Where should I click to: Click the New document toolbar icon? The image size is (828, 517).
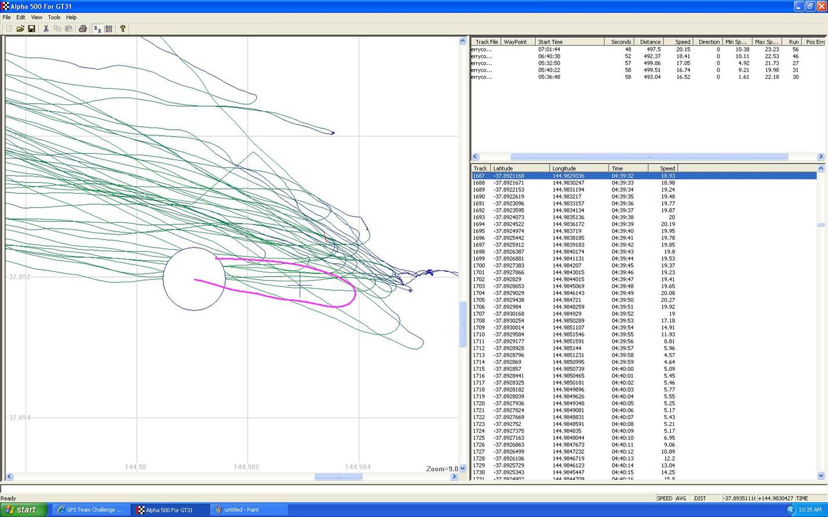coord(9,28)
